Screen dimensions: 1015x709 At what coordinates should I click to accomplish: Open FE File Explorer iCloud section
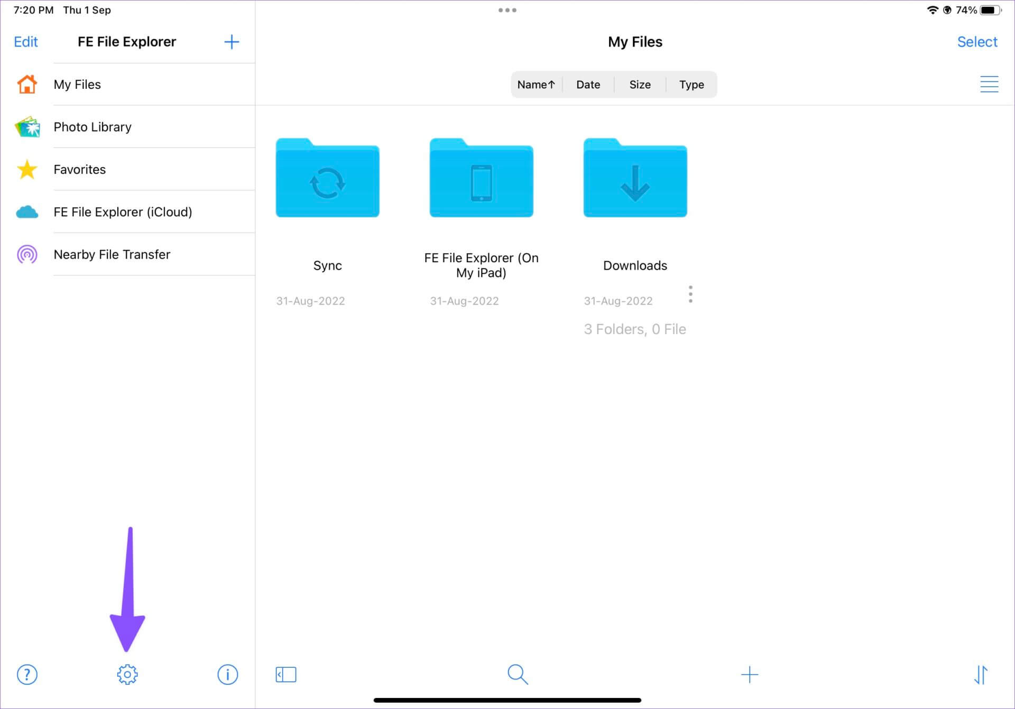tap(123, 212)
